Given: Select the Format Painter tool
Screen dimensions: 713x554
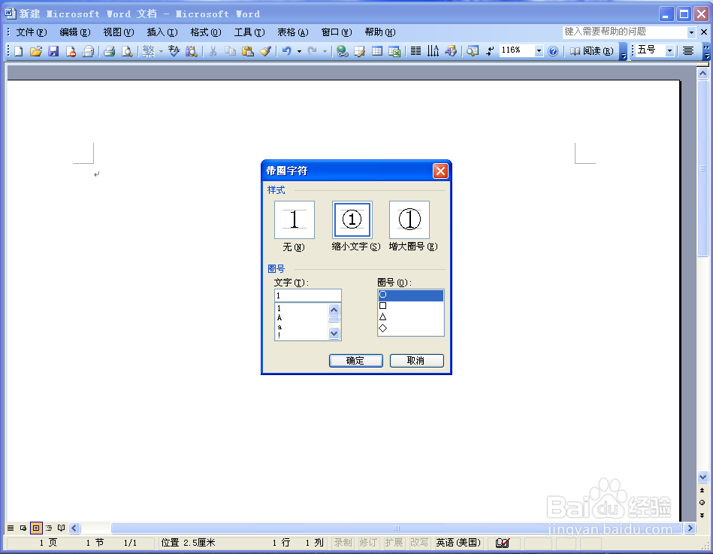Looking at the screenshot, I should click(x=267, y=51).
